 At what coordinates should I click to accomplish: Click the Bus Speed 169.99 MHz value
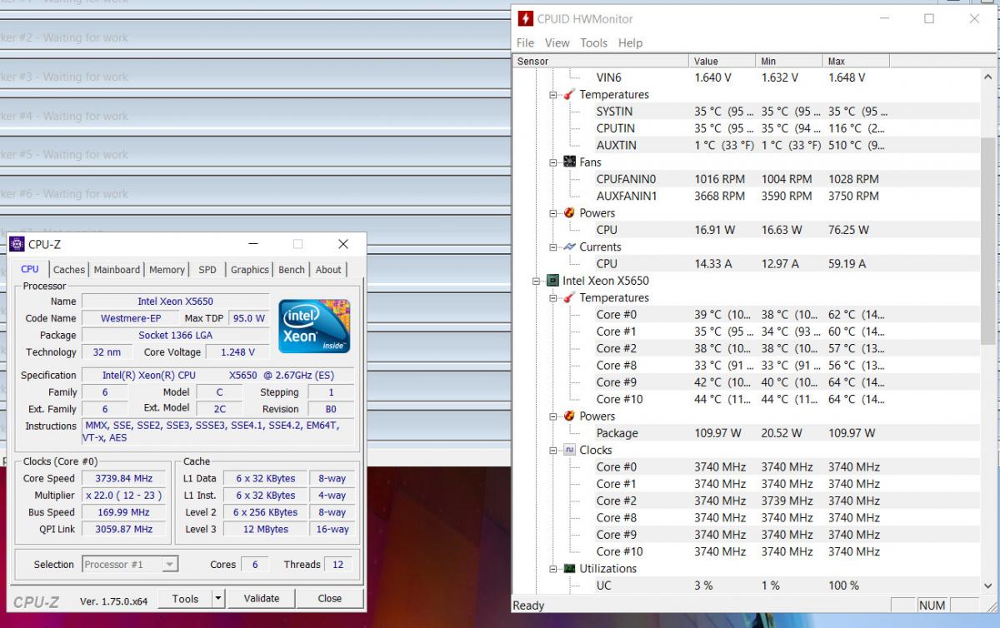(123, 512)
